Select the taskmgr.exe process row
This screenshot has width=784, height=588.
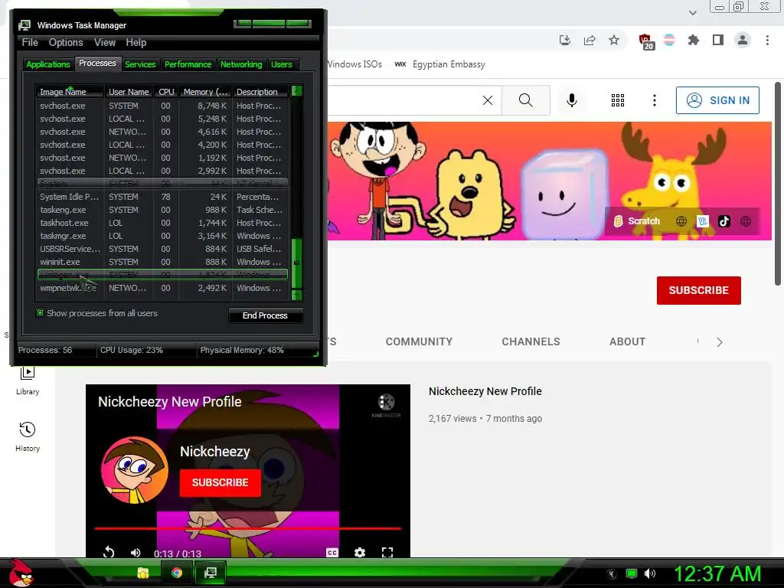point(163,236)
